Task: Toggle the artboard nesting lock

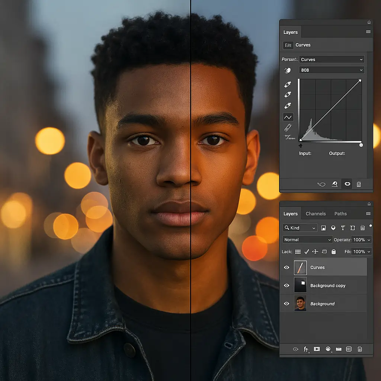Action: coord(324,252)
